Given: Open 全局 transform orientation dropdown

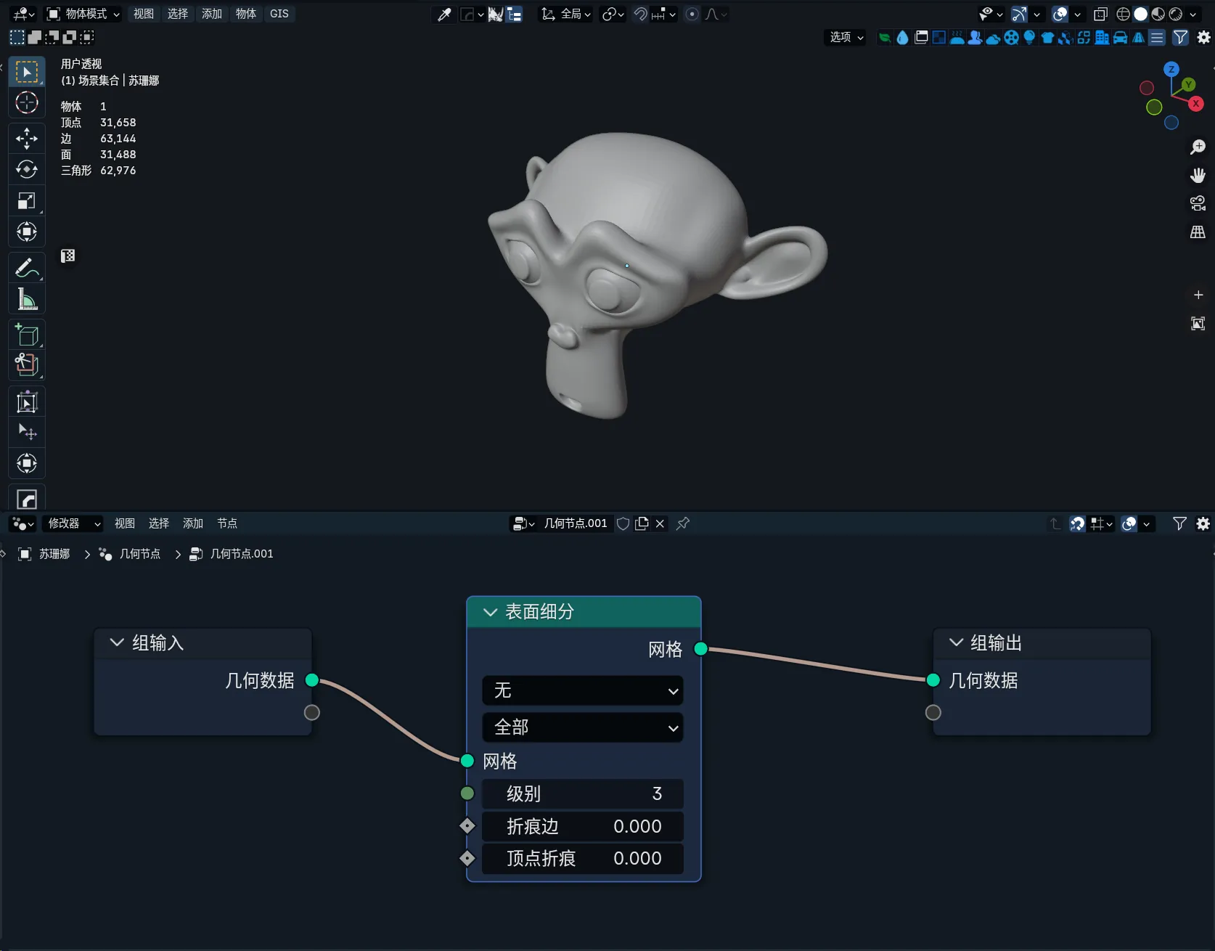Looking at the screenshot, I should [x=566, y=14].
